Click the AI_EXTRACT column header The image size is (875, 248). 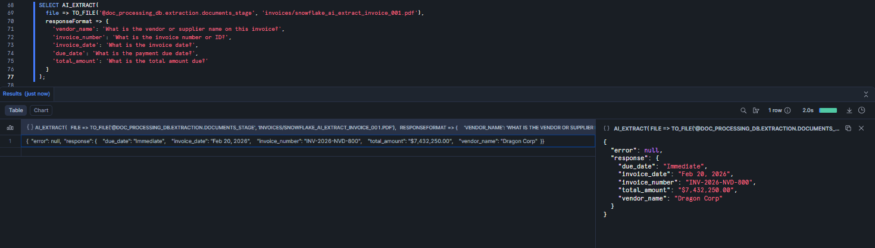(x=308, y=128)
